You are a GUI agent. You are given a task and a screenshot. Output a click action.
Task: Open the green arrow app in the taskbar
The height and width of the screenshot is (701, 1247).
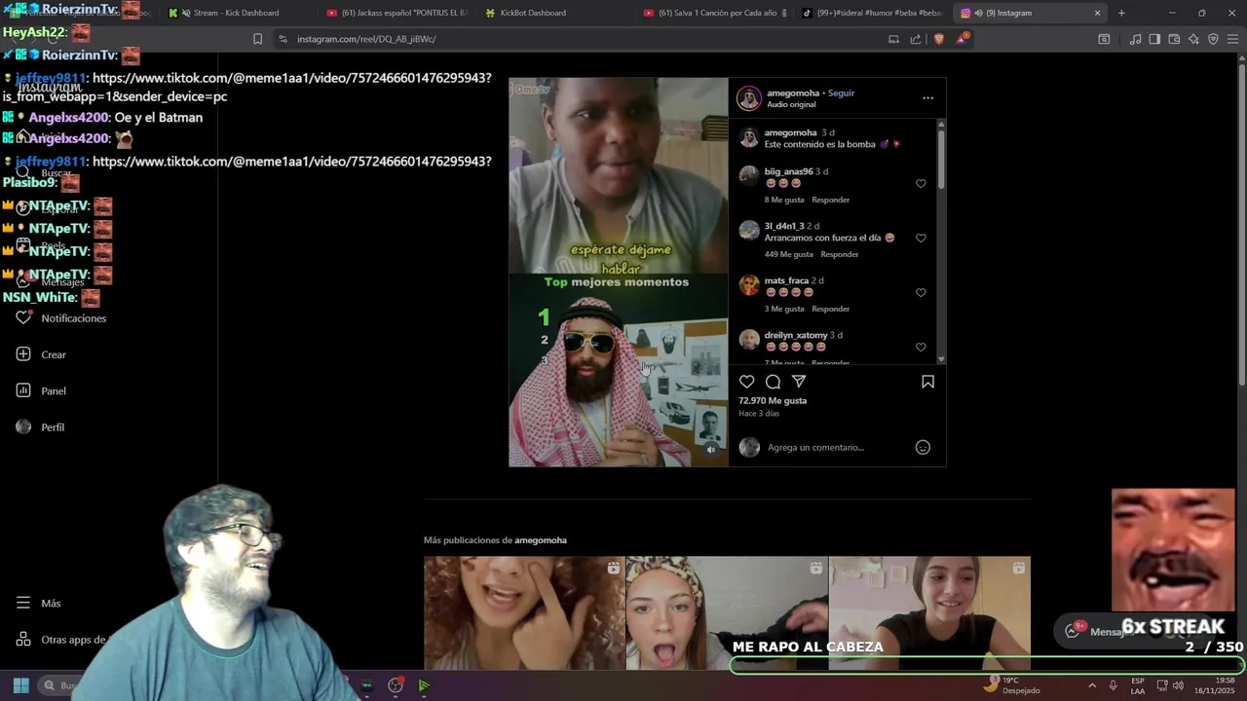click(x=424, y=685)
